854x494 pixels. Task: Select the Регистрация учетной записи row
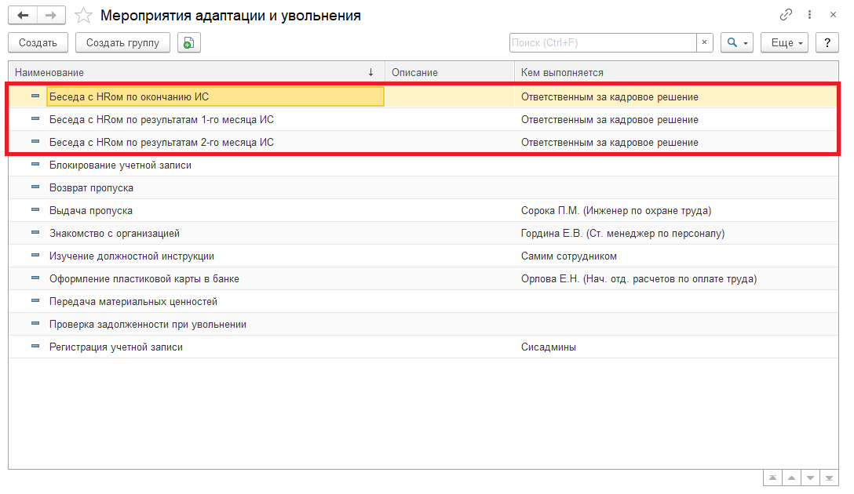116,347
